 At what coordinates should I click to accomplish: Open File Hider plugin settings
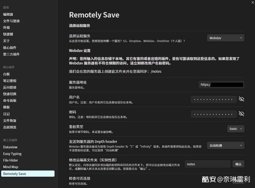(11, 160)
